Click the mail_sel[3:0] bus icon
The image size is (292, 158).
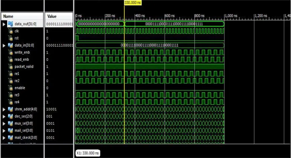tap(10, 131)
